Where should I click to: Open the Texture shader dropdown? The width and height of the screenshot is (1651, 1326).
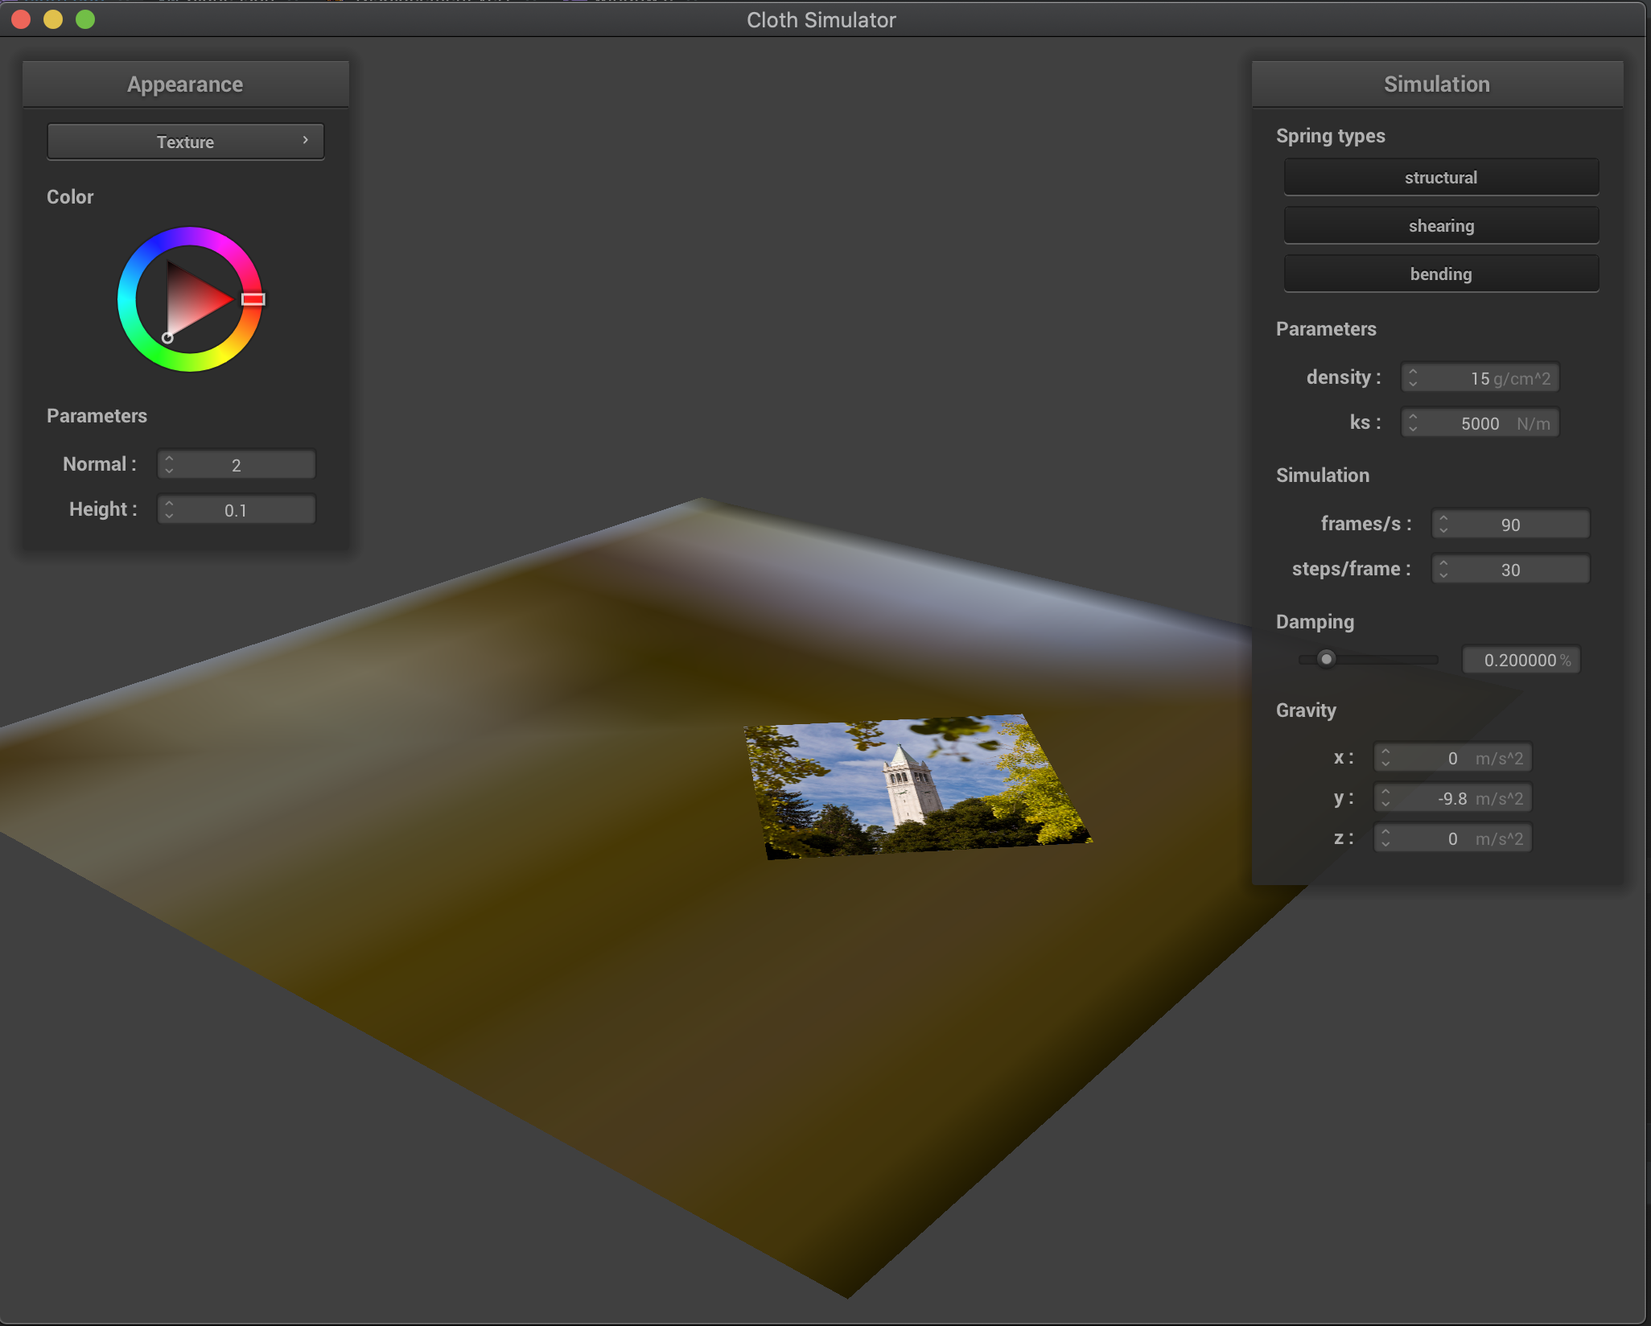coord(186,142)
